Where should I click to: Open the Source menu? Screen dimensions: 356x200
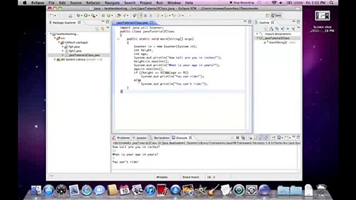click(76, 3)
